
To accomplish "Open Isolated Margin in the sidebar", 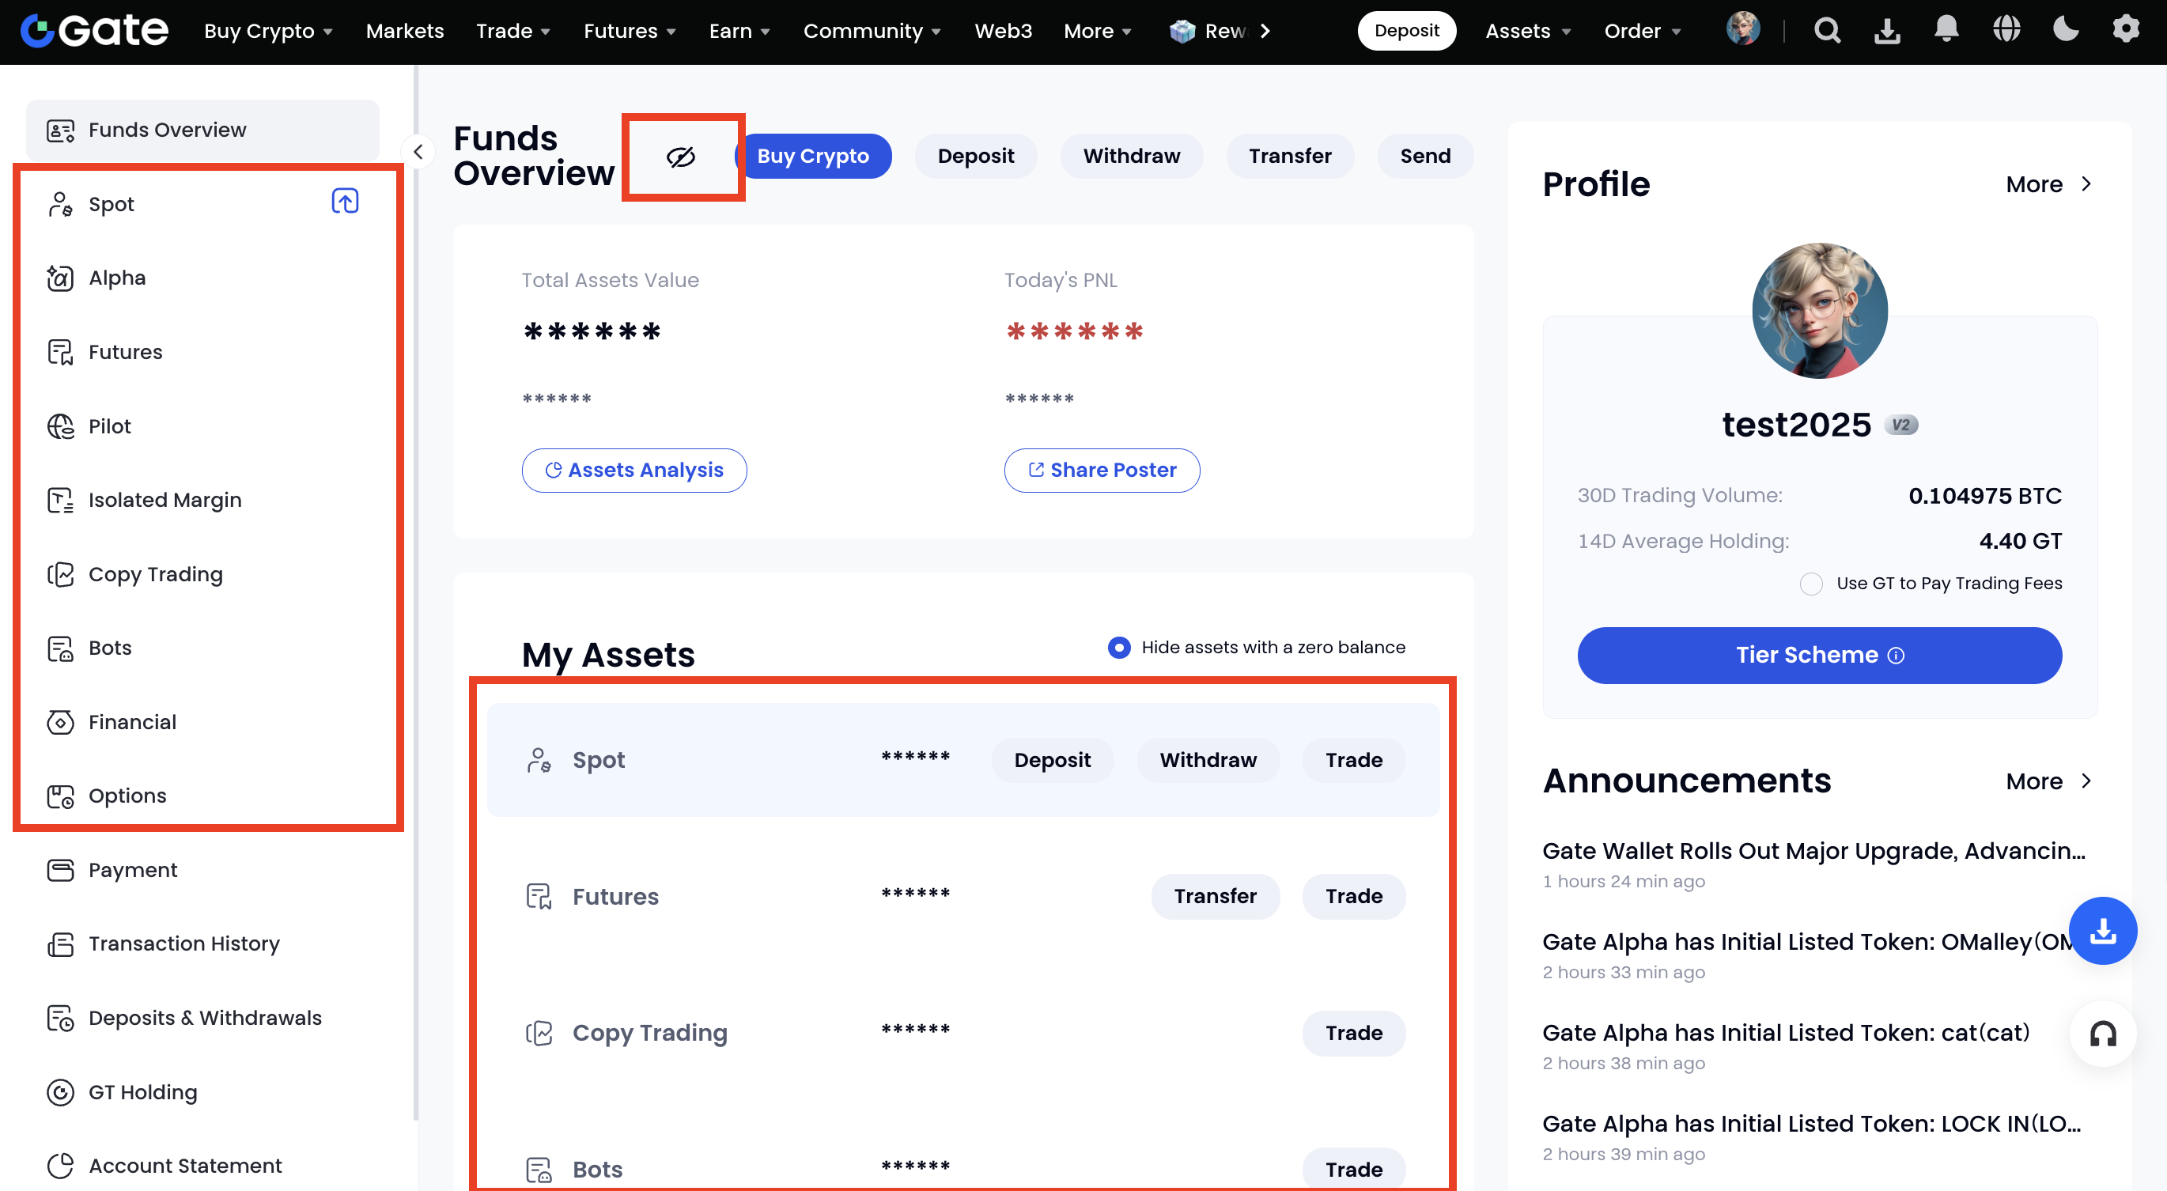I will [165, 501].
